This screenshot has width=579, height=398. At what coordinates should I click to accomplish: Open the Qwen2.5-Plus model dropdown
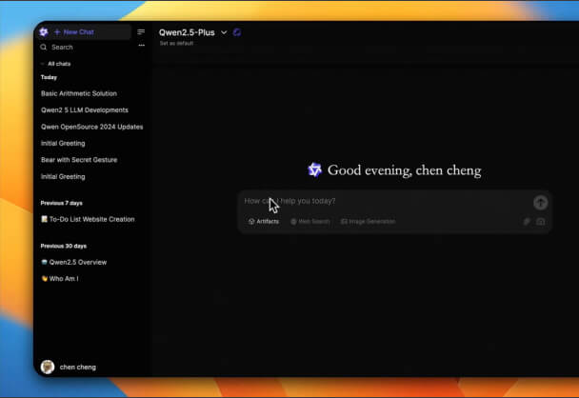pos(192,32)
